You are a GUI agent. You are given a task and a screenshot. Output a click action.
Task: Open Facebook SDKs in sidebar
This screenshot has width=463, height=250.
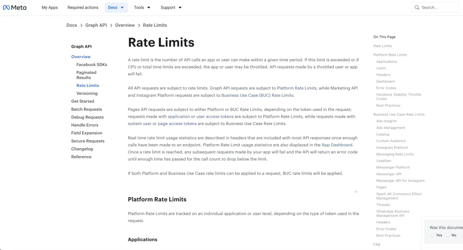click(x=92, y=64)
